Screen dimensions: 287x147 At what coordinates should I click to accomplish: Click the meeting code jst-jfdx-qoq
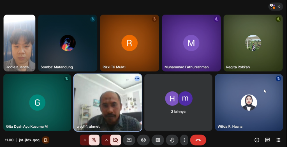(29, 140)
